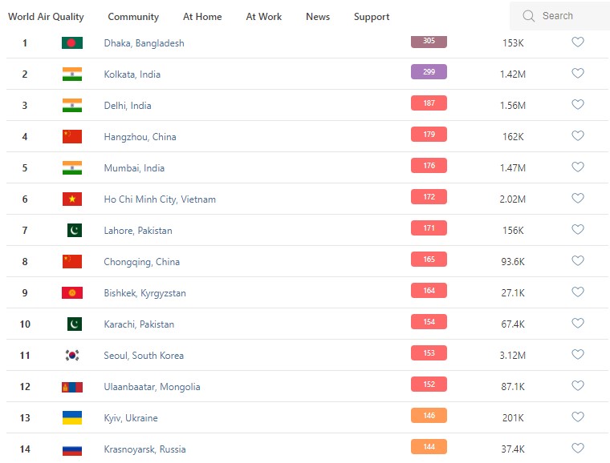Go to the News section
Screen dimensions: 610x463
pos(318,17)
